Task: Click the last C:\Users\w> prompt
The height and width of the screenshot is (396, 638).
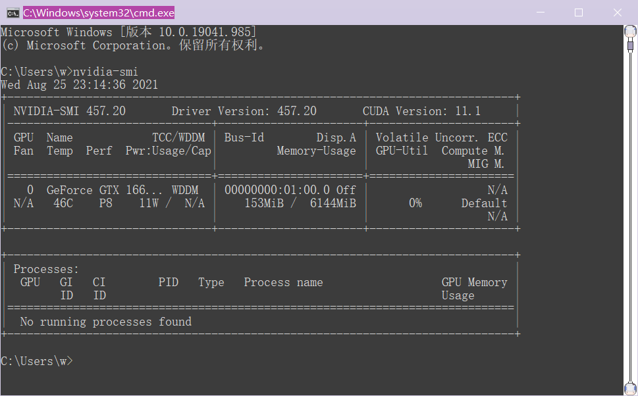Action: point(37,361)
